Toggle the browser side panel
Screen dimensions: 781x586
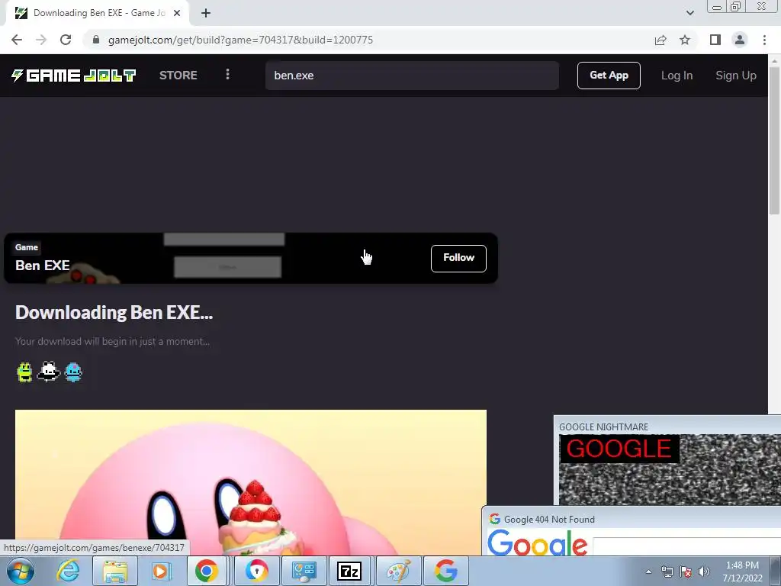pos(715,40)
